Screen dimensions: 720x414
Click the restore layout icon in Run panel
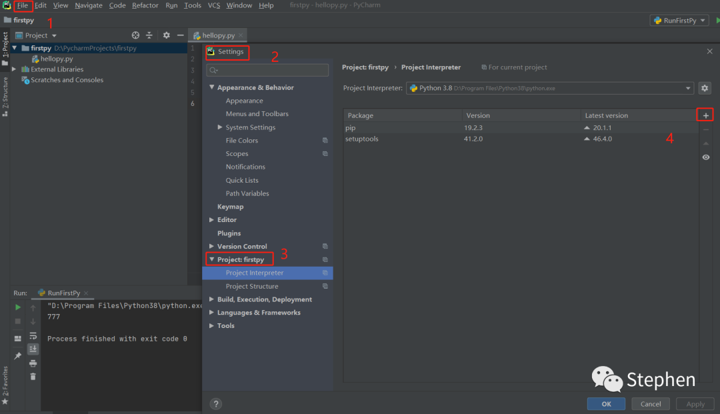tap(18, 338)
